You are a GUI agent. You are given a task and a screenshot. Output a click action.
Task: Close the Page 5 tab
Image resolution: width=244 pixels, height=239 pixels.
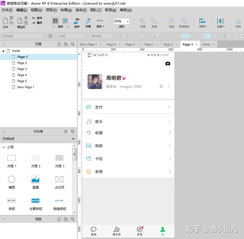[119, 44]
